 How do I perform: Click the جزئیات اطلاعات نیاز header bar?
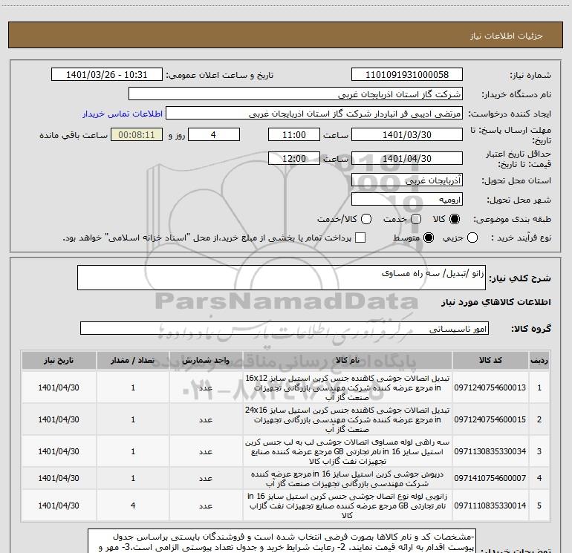pos(285,35)
